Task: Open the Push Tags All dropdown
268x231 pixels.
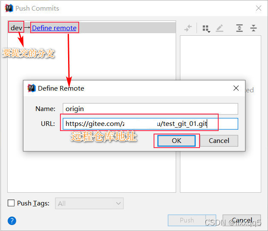Action: click(89, 203)
